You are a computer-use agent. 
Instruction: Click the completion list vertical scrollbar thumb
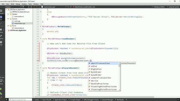[x=120, y=65]
